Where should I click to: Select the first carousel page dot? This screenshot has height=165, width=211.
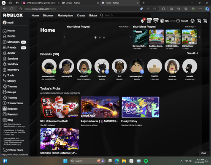pyautogui.click(x=95, y=38)
